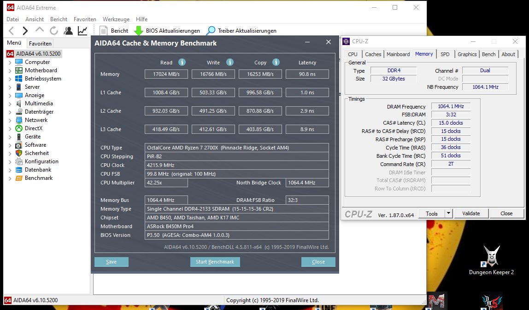This screenshot has height=310, width=529.
Task: Click Memory Read value 17024 MB/s
Action: (166, 74)
